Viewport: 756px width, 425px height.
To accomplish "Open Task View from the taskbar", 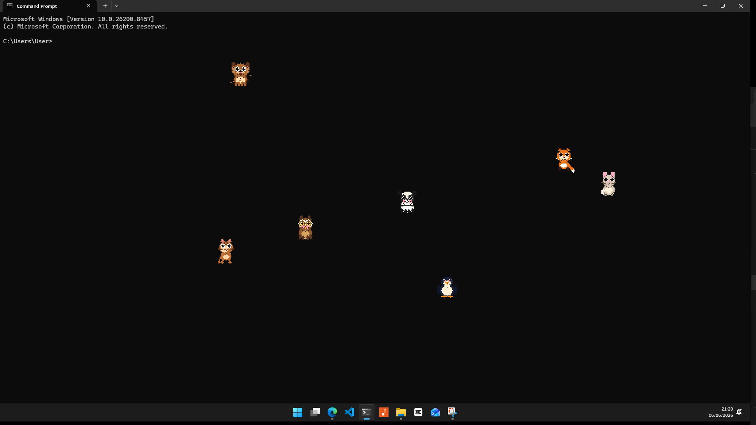I will [x=315, y=412].
